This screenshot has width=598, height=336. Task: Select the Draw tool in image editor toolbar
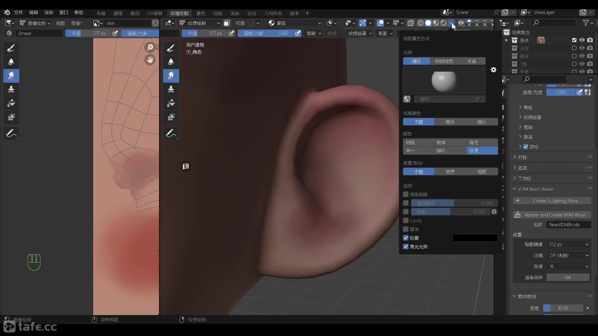pos(11,48)
